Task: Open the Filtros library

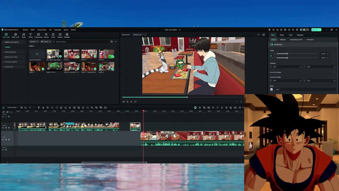Action: tap(53, 36)
